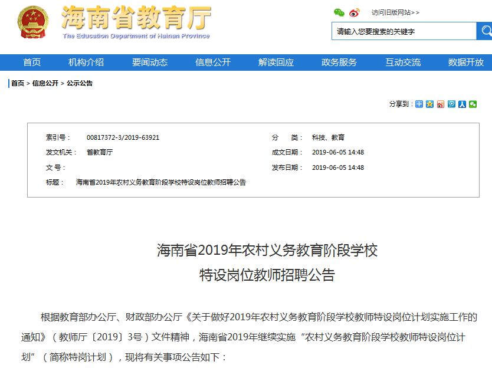Click 公示公告 in the breadcrumb
Screen dimensions: 492x368
tap(80, 83)
